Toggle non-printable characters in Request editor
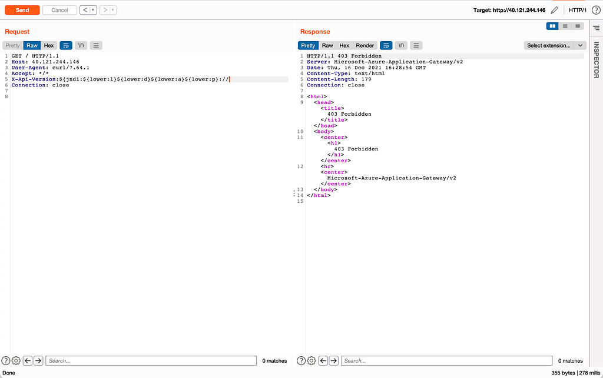Screen dimensions: 603x378 click(x=81, y=45)
